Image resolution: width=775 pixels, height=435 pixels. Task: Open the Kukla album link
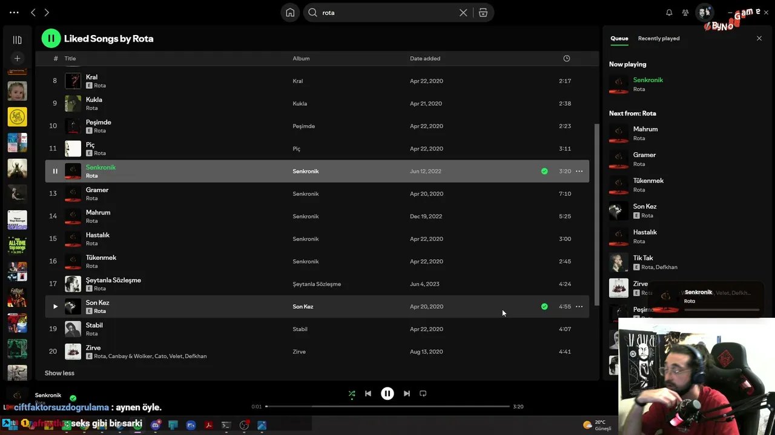[300, 104]
